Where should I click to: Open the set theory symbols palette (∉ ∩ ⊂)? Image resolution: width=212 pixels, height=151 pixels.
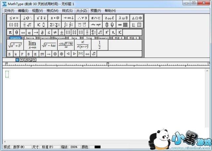click(96, 18)
